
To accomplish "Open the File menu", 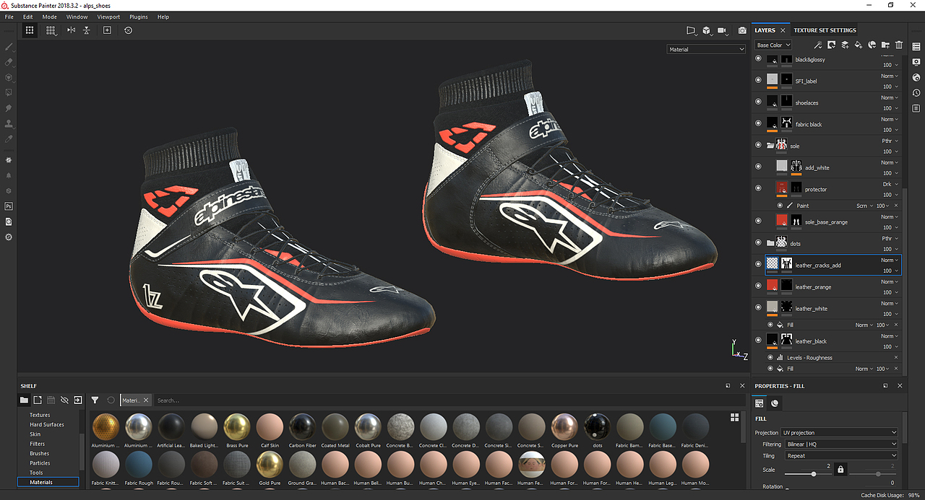I will click(x=9, y=17).
